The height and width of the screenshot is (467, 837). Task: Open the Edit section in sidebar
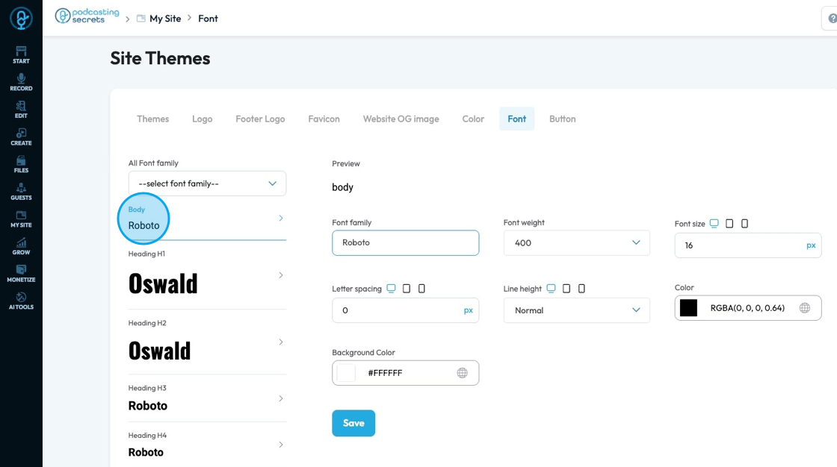pyautogui.click(x=22, y=109)
